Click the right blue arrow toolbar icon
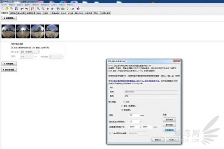 click(52, 9)
